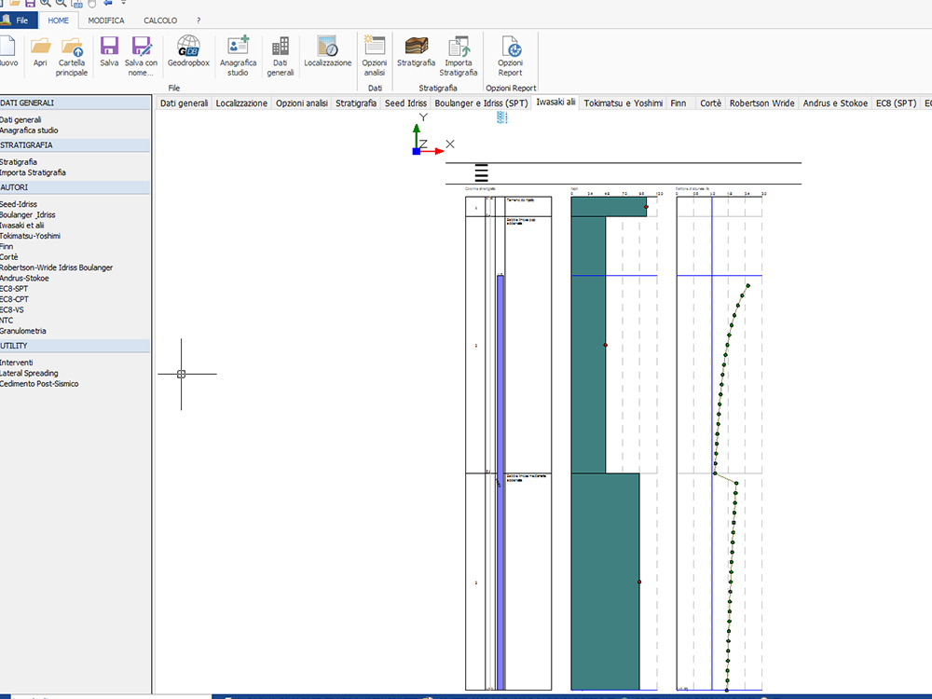Click the Localizzazione ribbon icon
The image size is (932, 699).
tap(327, 52)
